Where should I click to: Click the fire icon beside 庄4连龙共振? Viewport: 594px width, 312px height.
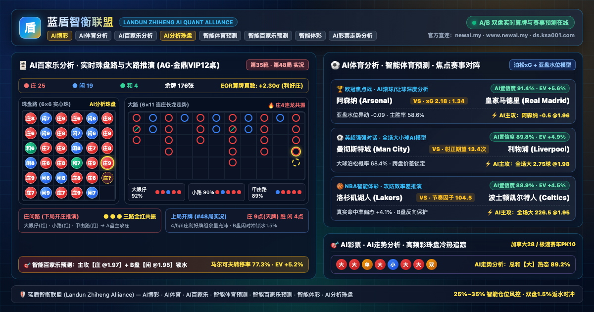pos(271,105)
